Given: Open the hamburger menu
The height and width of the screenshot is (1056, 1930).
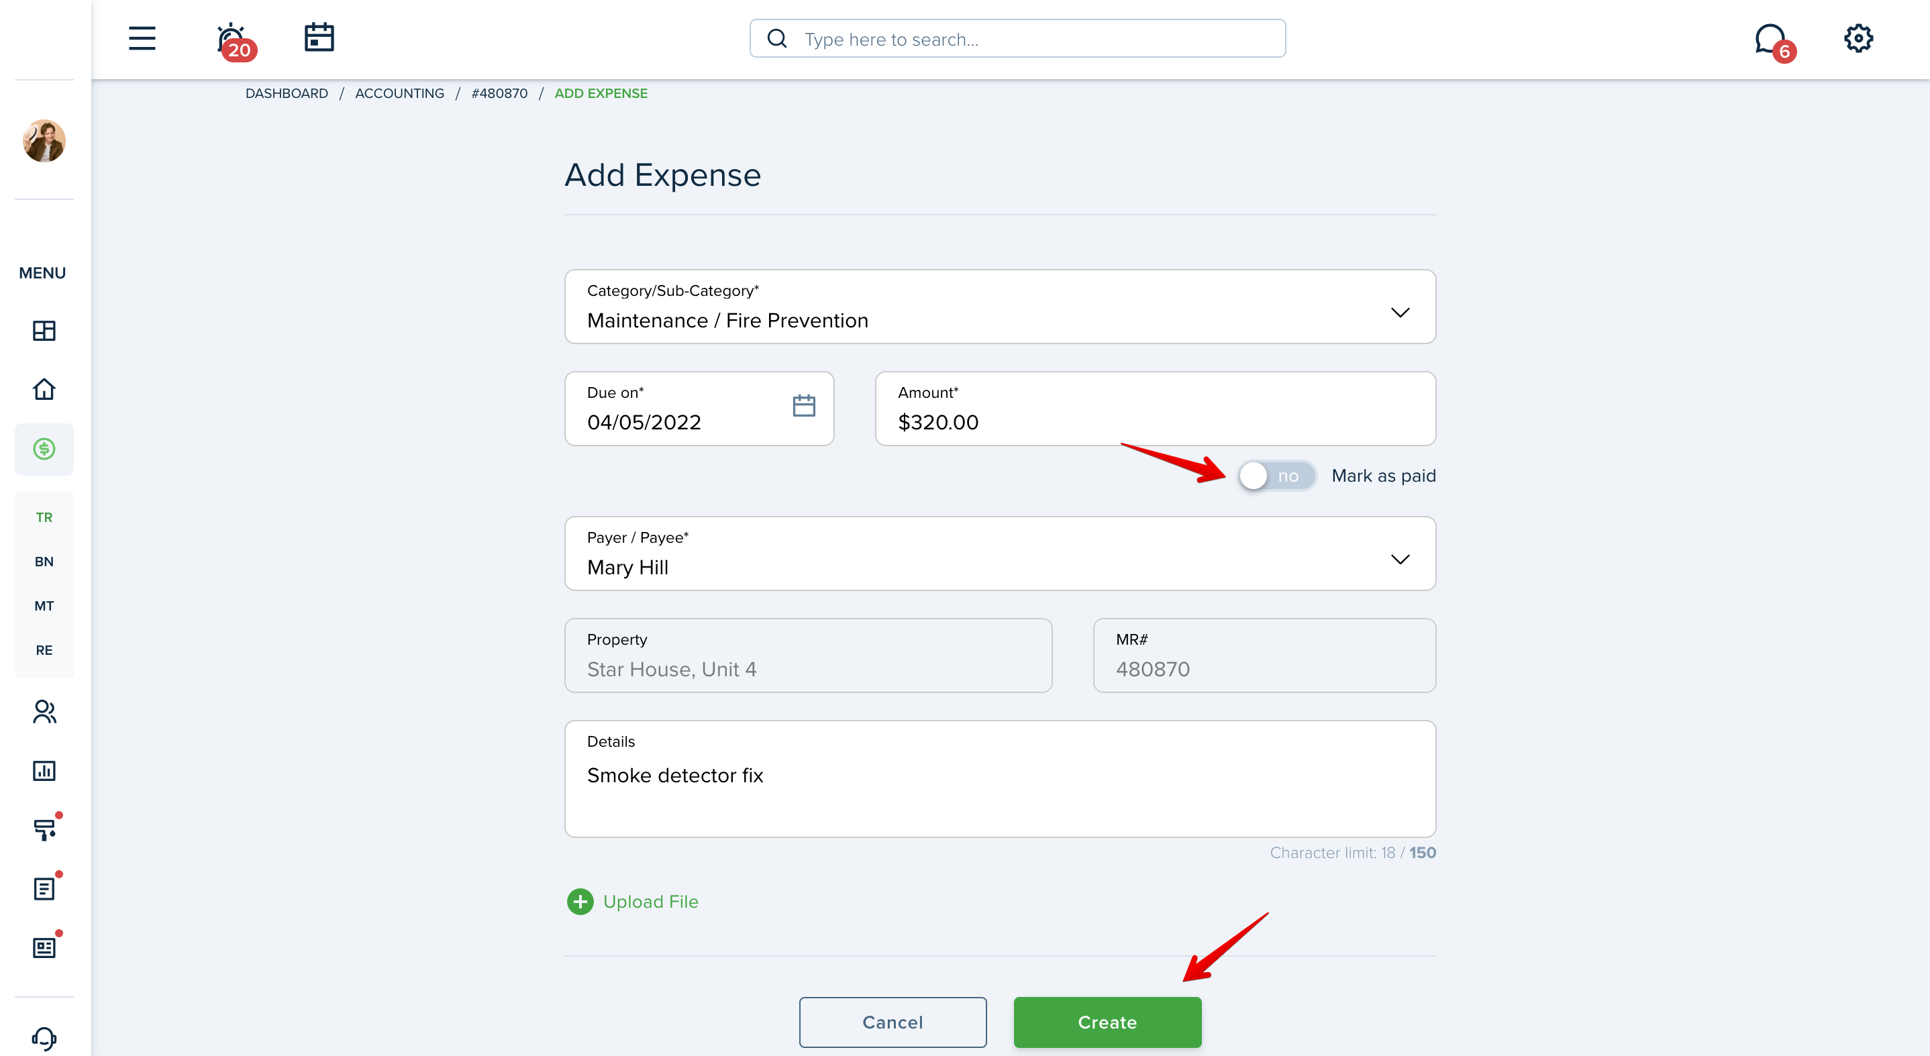Looking at the screenshot, I should (142, 38).
